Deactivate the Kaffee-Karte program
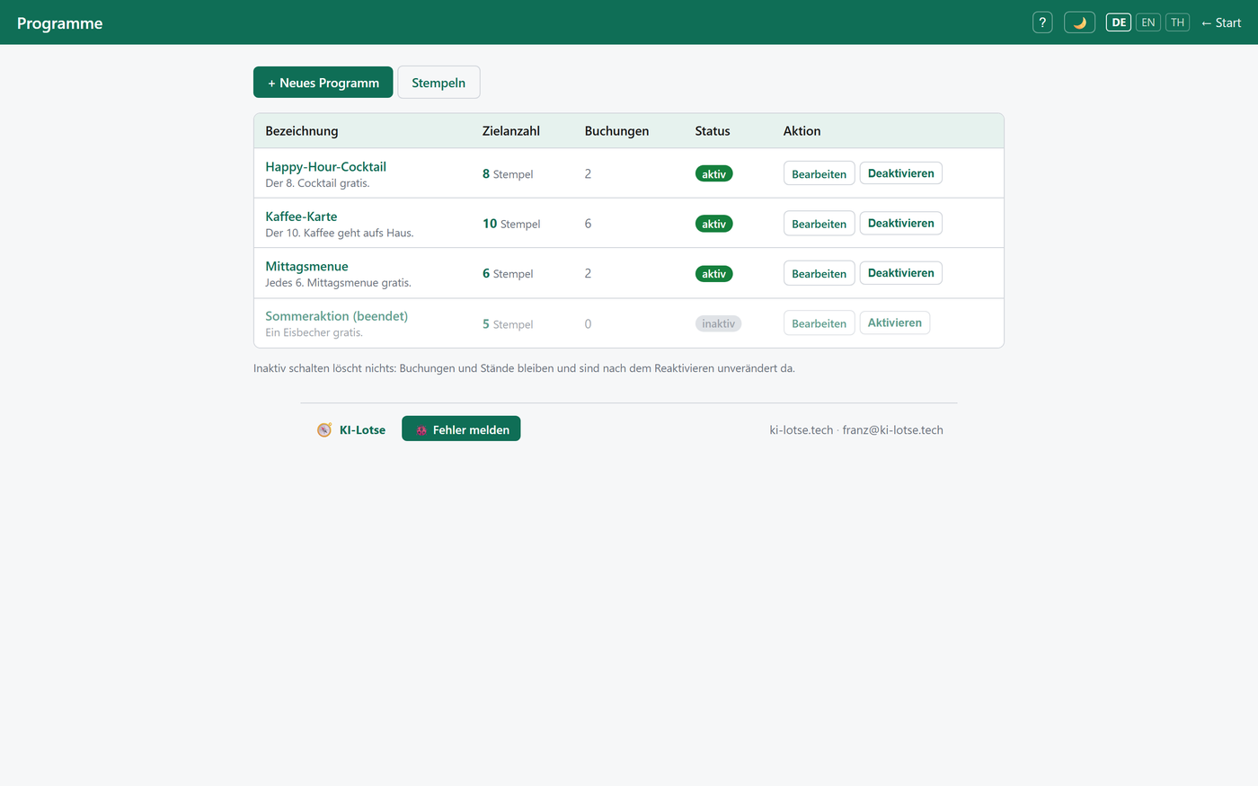This screenshot has height=786, width=1258. 900,223
